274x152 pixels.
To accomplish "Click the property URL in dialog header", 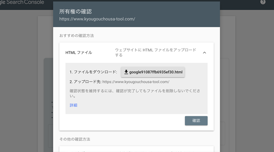I will point(97,19).
